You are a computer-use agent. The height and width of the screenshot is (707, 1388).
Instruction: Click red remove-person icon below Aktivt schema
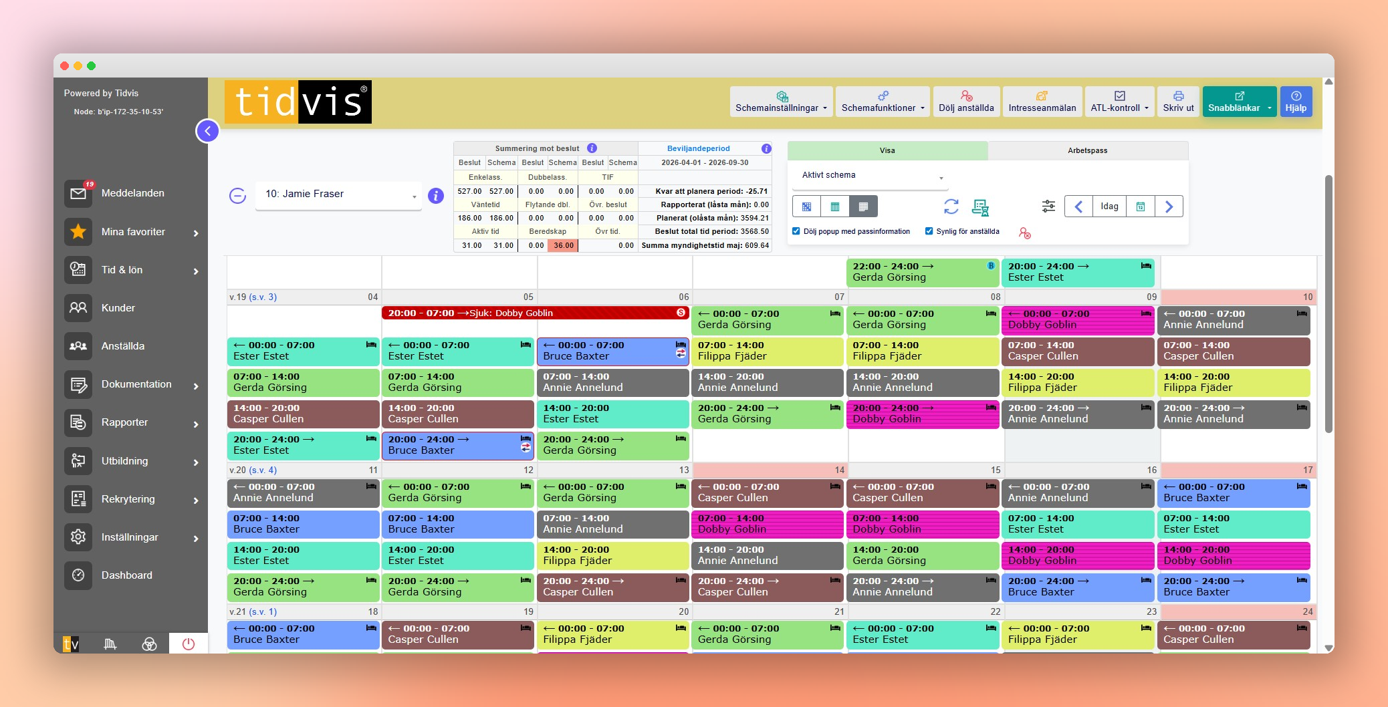(x=1025, y=233)
